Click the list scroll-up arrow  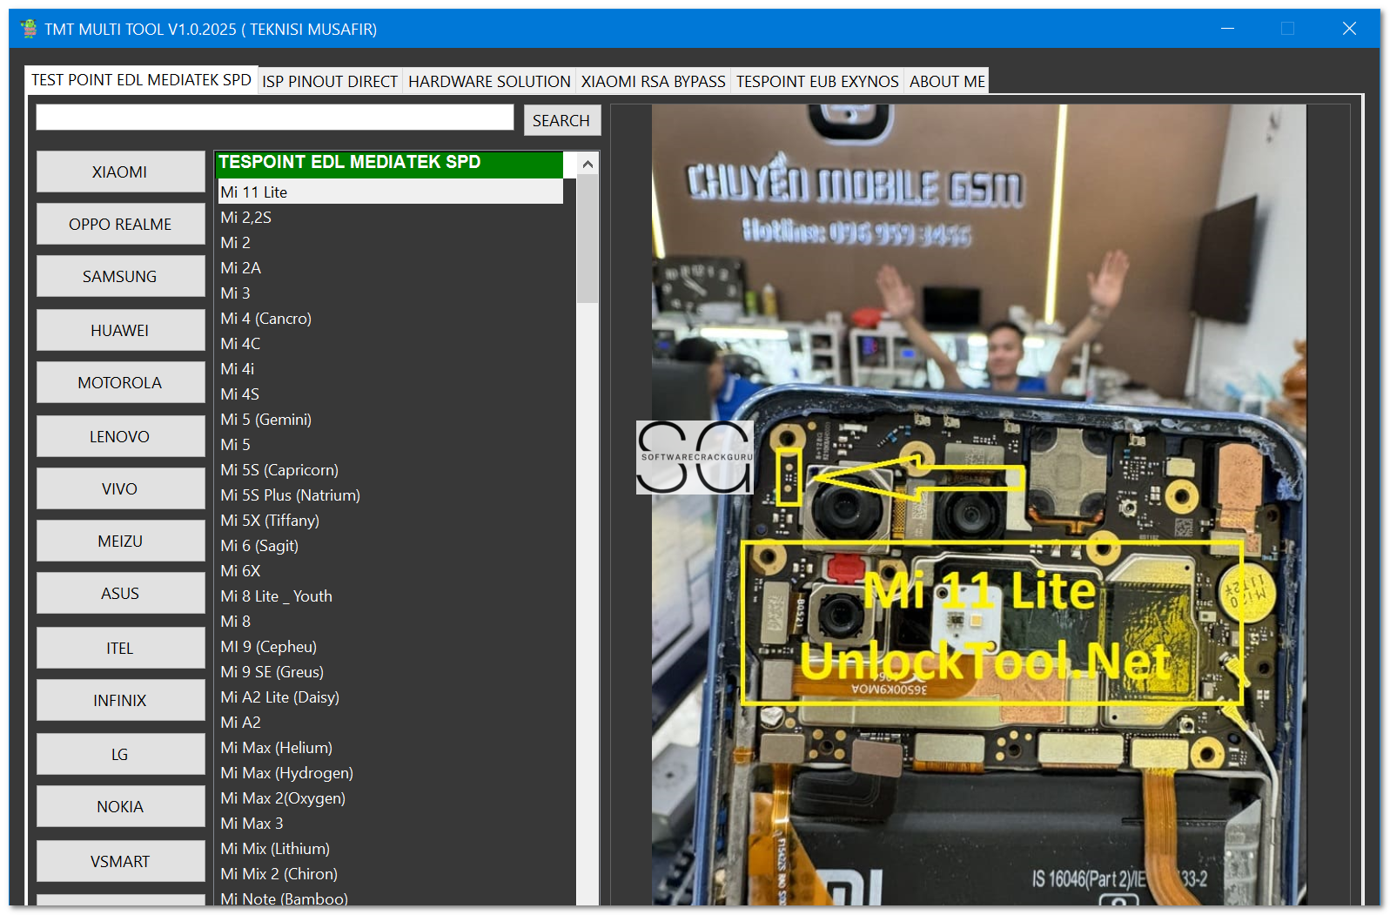(x=588, y=164)
